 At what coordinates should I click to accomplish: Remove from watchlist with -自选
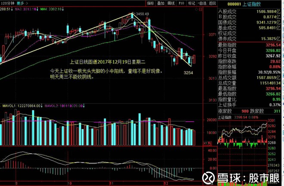coord(202,3)
